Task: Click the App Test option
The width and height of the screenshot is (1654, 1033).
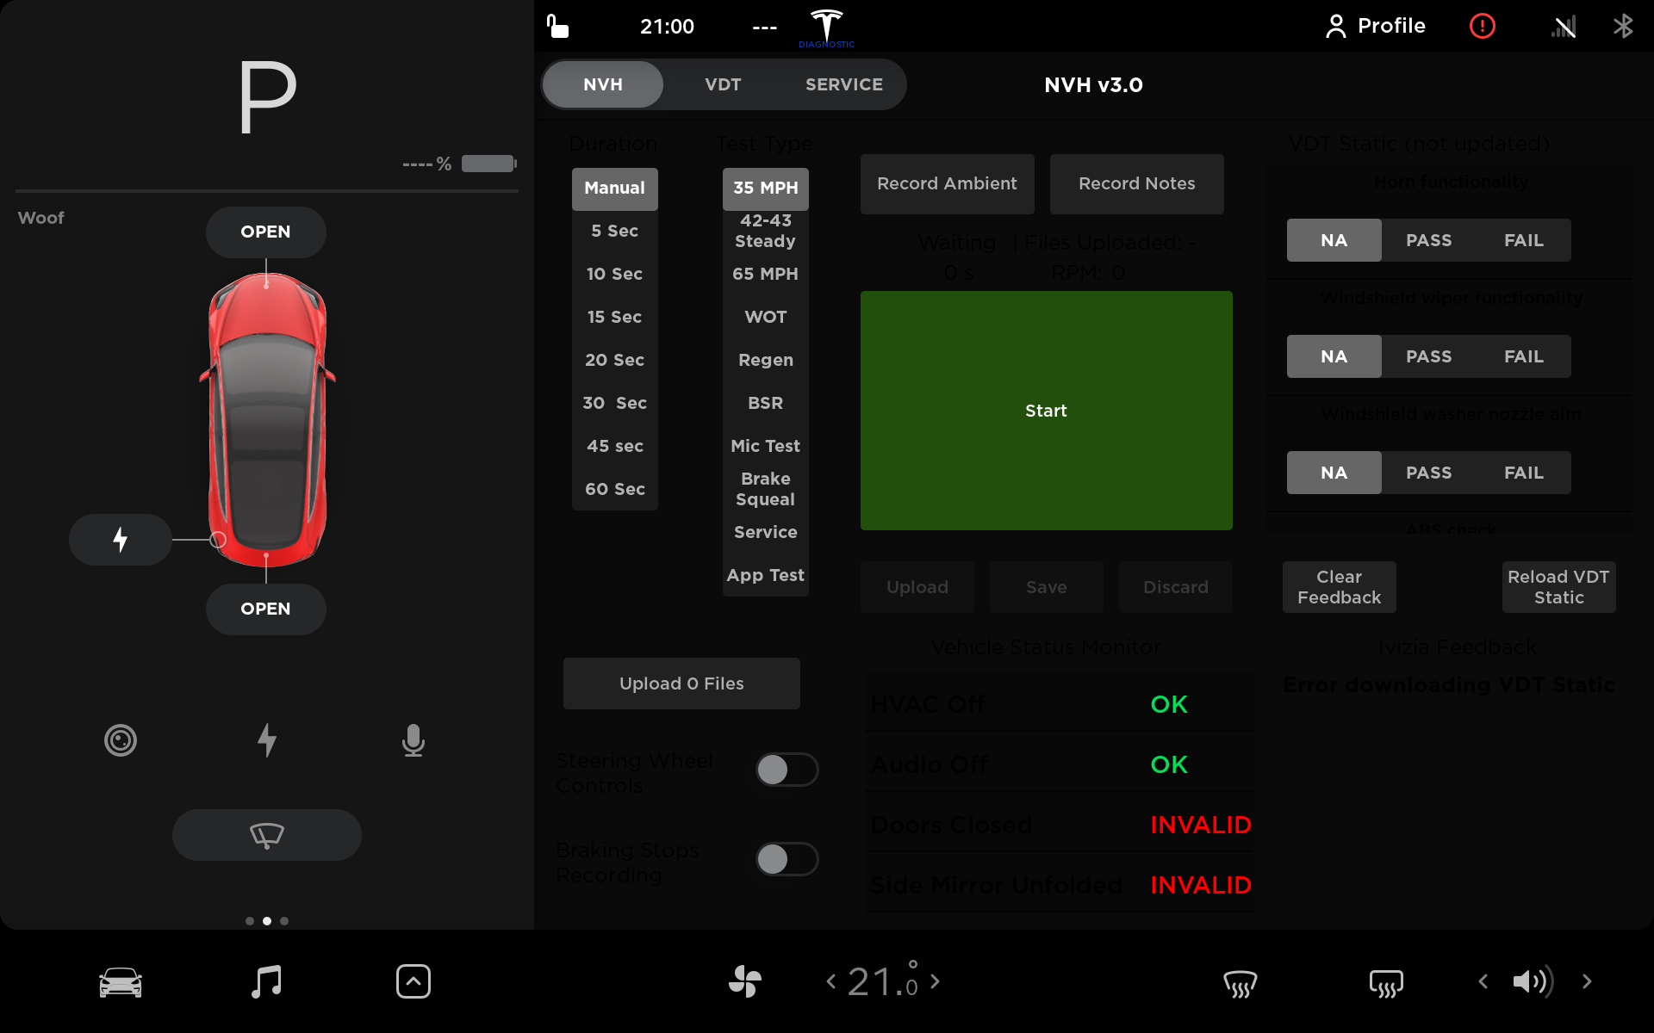Action: pyautogui.click(x=764, y=575)
